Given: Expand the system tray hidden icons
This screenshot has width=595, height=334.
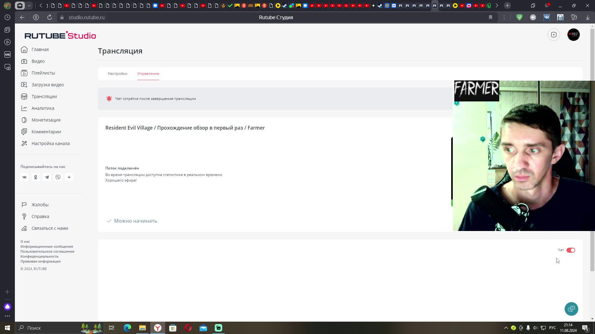Looking at the screenshot, I should click(x=506, y=328).
